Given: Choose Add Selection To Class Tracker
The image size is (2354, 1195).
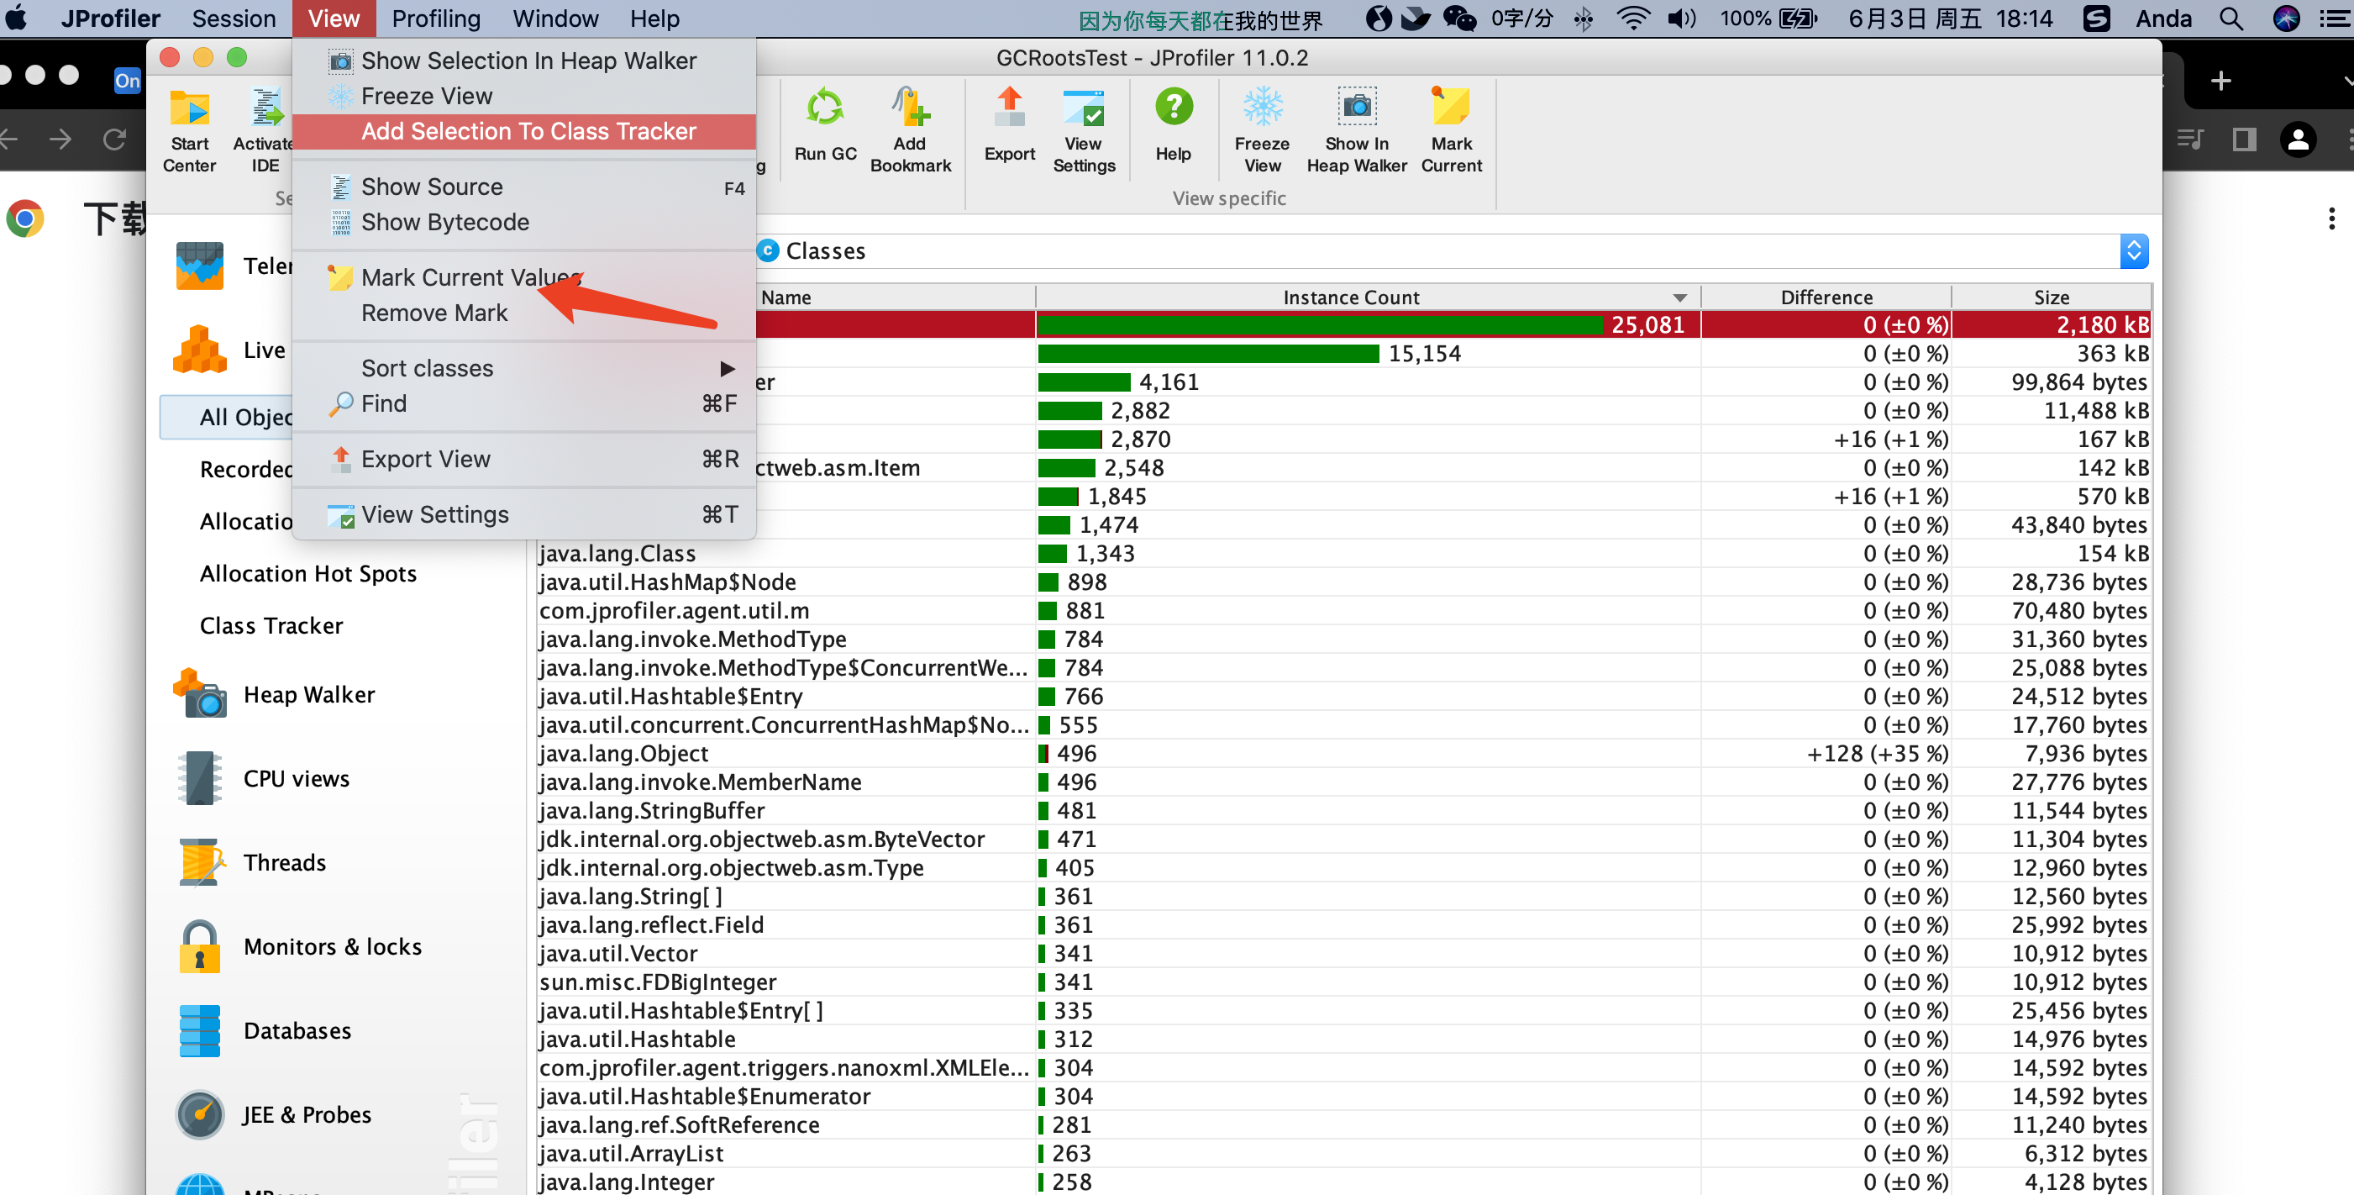Looking at the screenshot, I should [523, 132].
